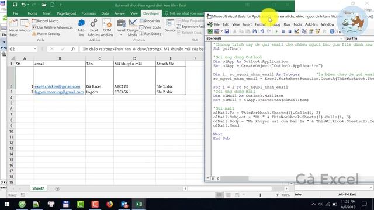This screenshot has height=210, width=374.
Task: Select column D header
Action: (x=134, y=58)
